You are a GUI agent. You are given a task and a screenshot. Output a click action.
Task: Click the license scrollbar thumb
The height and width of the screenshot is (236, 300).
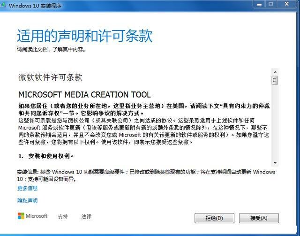coord(275,80)
